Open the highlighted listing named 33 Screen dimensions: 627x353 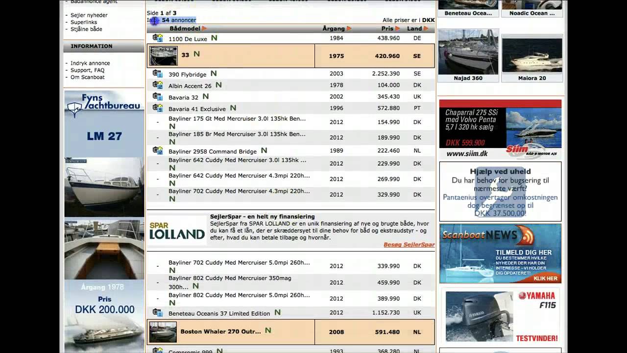click(185, 55)
